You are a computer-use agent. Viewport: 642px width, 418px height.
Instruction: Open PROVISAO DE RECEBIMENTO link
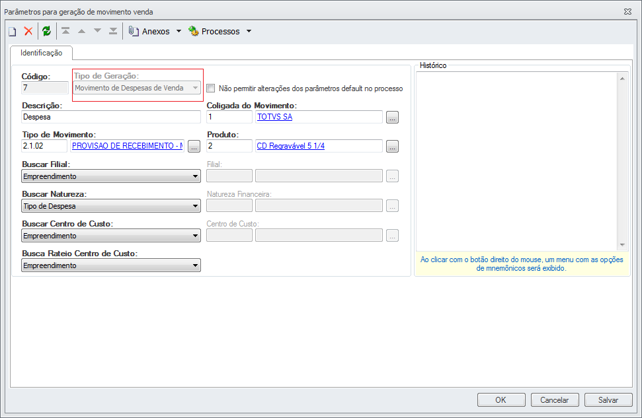click(128, 146)
